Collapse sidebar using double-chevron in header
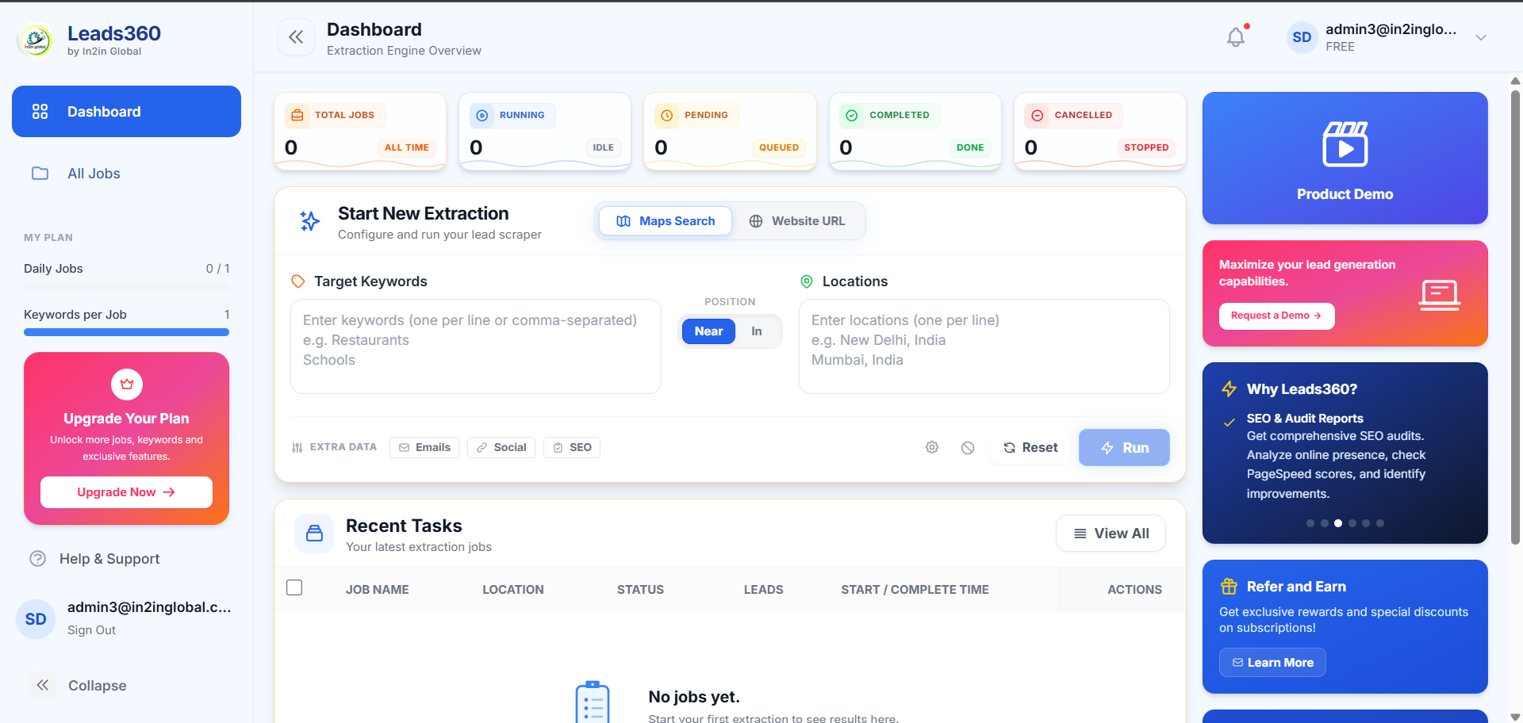This screenshot has height=723, width=1523. pos(296,37)
